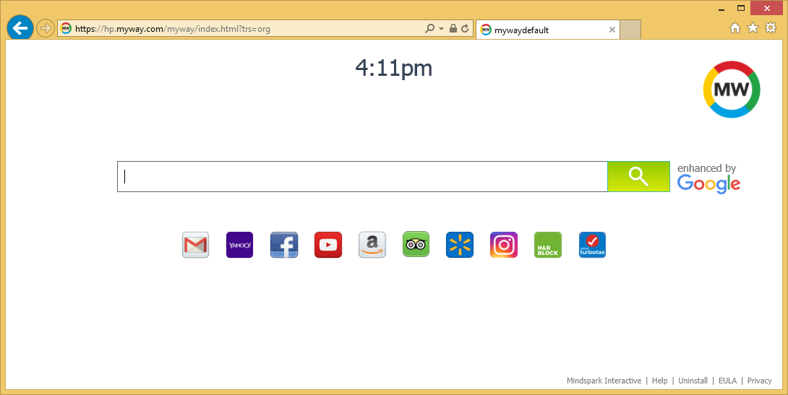The image size is (788, 395).
Task: Launch the Facebook shortcut icon
Action: [x=284, y=245]
